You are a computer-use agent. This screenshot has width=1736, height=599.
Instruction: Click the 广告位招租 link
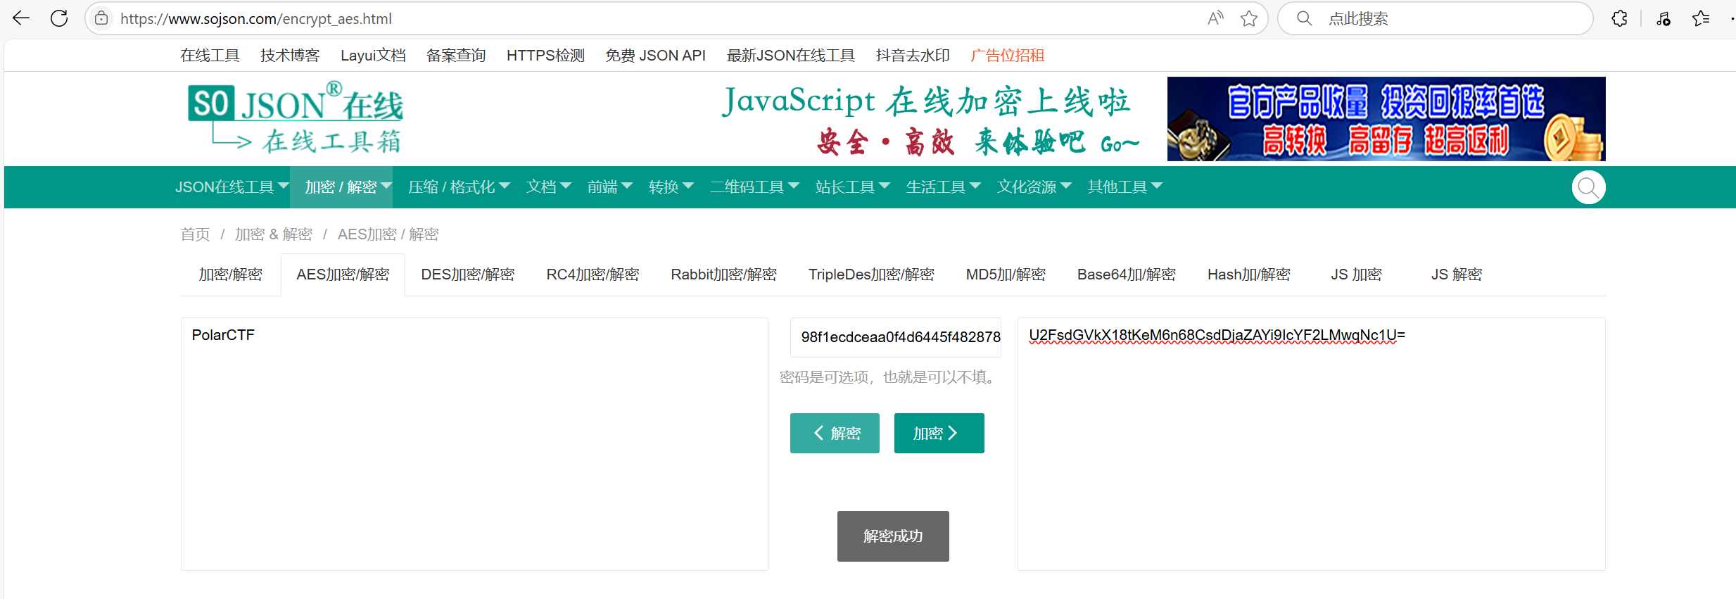point(1007,56)
